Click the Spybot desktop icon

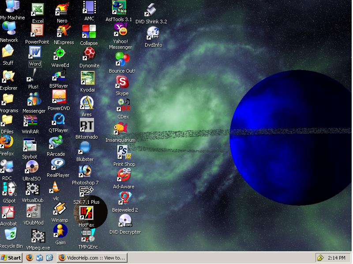30,145
